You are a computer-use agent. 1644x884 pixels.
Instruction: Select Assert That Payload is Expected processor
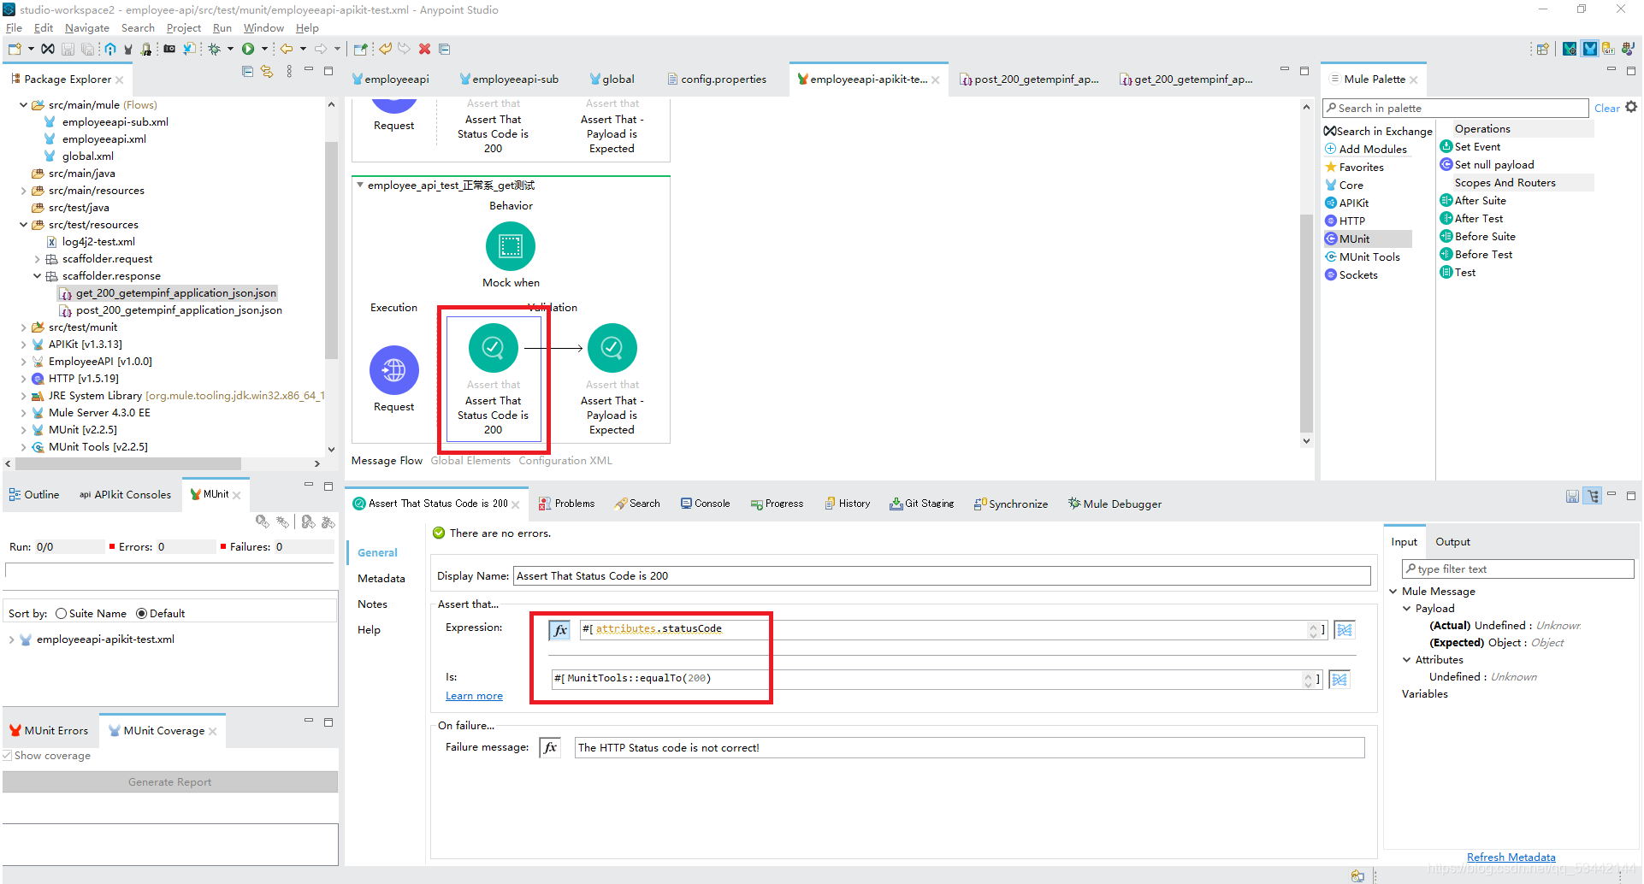[x=612, y=347]
